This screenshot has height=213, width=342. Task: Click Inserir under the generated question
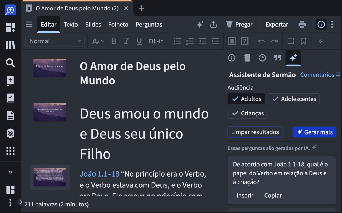click(x=245, y=196)
